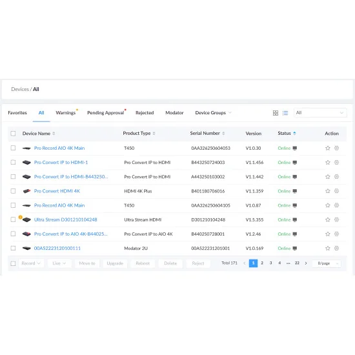Sort by Product Type column arrows
355x355 pixels.
154,134
